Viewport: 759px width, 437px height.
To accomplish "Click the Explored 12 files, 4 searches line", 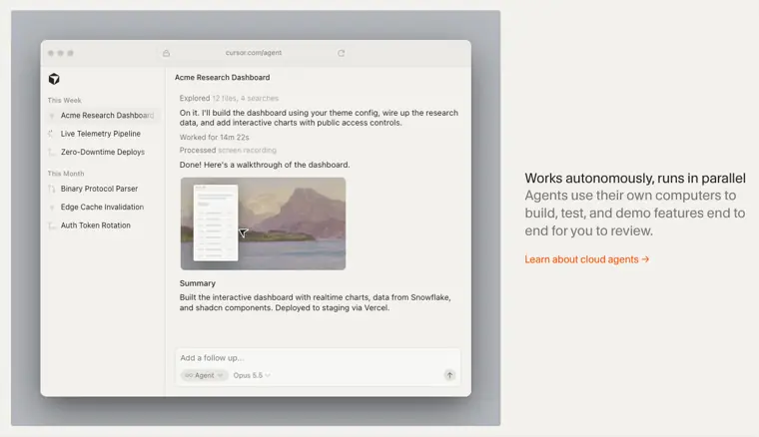I will 229,98.
